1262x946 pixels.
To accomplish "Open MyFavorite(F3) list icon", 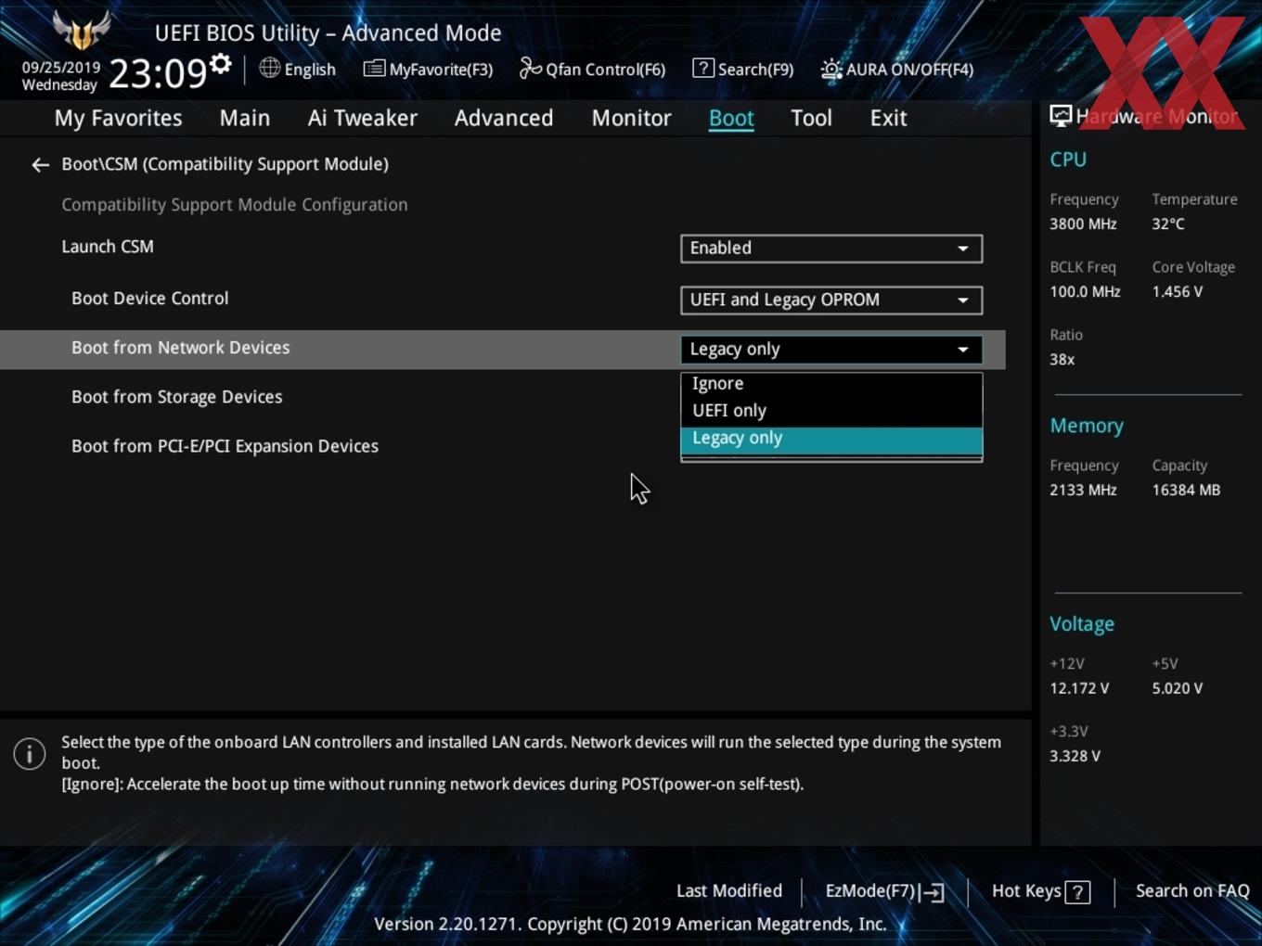I will 374,69.
